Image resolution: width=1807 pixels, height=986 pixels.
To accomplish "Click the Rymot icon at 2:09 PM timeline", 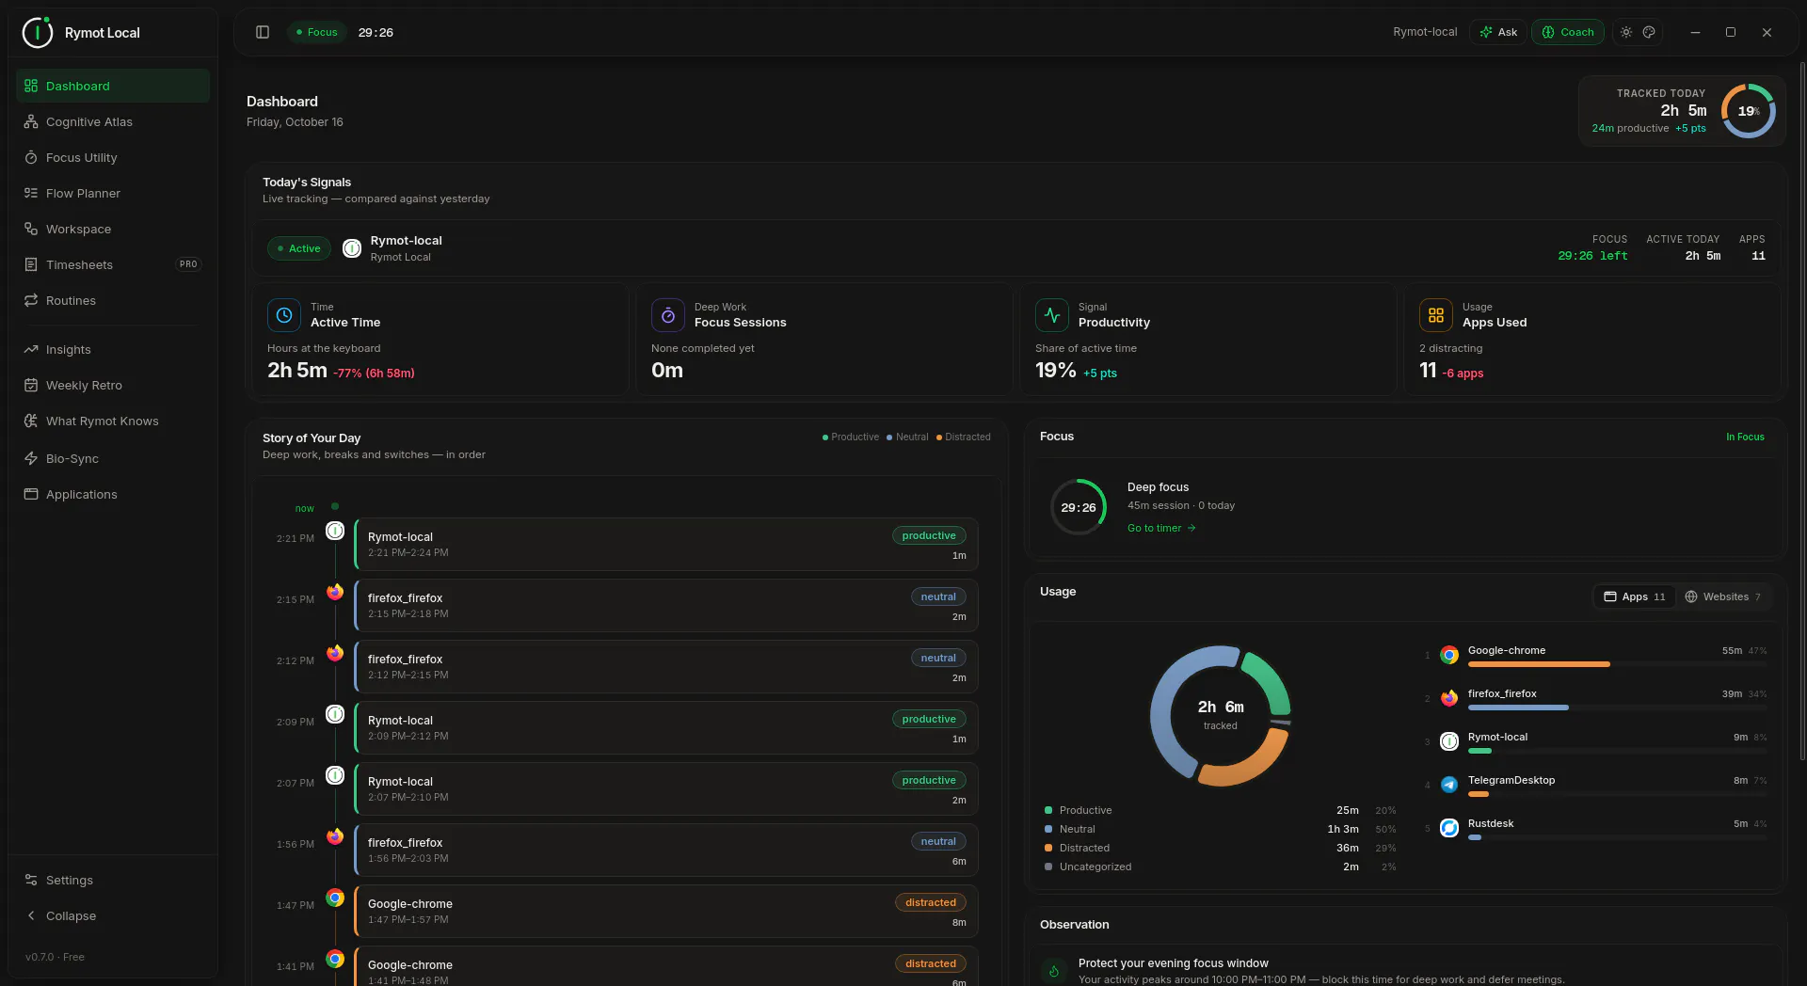I will click(x=335, y=714).
